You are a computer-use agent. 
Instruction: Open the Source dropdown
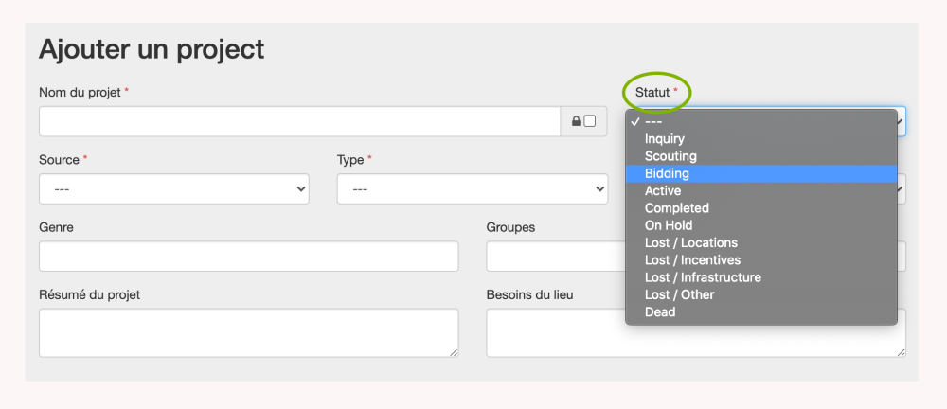pos(174,189)
